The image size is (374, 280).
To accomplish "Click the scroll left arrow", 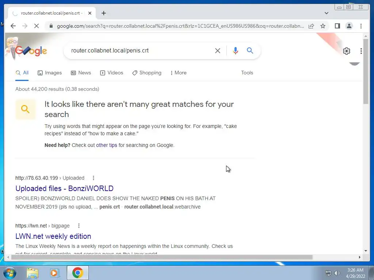I will pos(8,257).
